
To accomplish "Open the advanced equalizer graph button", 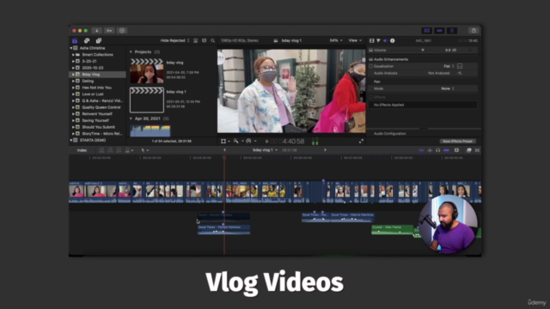I will point(460,66).
